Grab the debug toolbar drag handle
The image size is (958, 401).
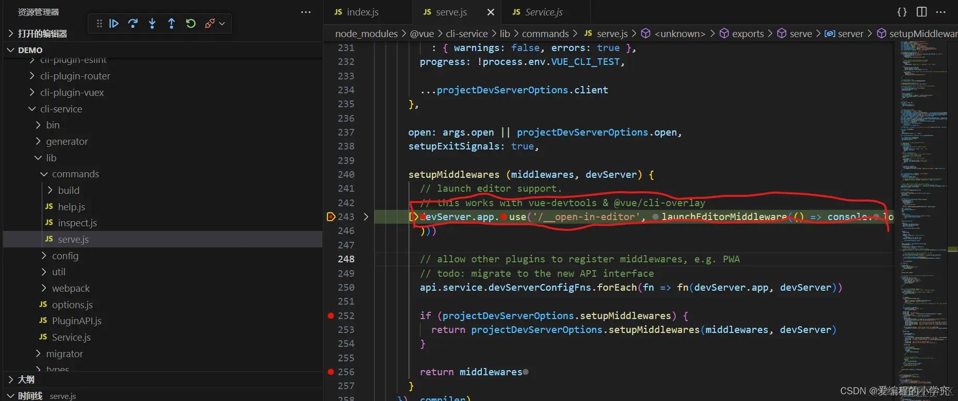99,23
